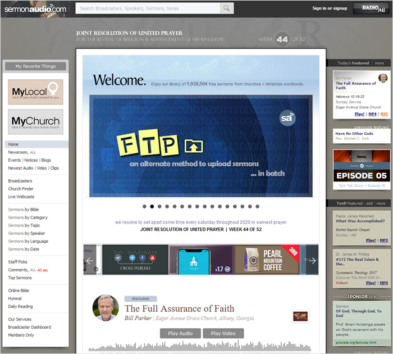This screenshot has height=354, width=393.
Task: Select the first slideshow dot
Action: [x=144, y=206]
